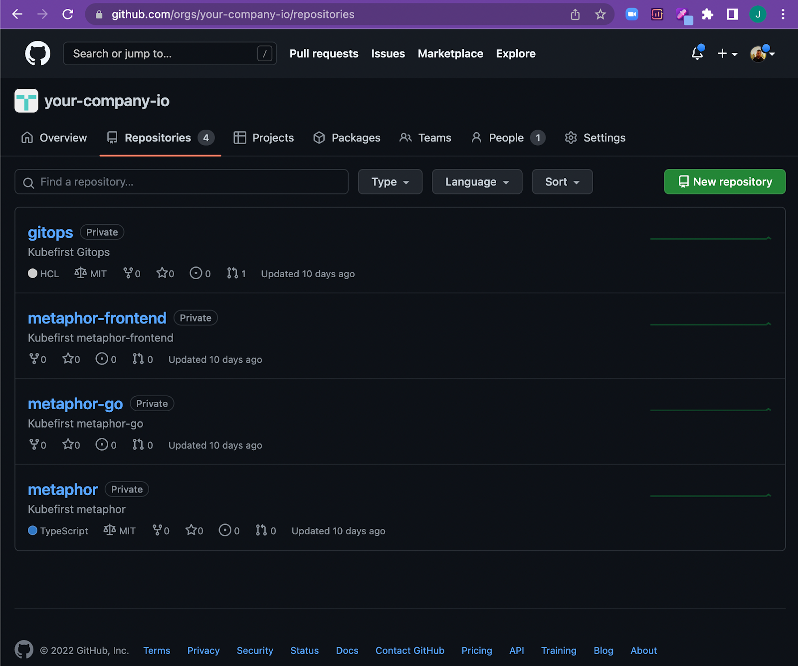This screenshot has width=798, height=666.
Task: Open the Chrome three-dot menu
Action: (x=783, y=14)
